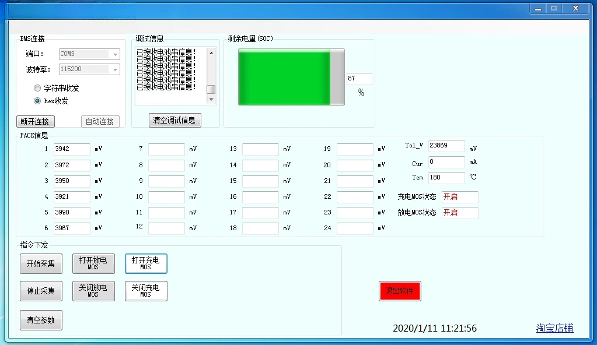Click the 停止采集 button
Viewport: 597px width, 345px height.
pos(41,291)
